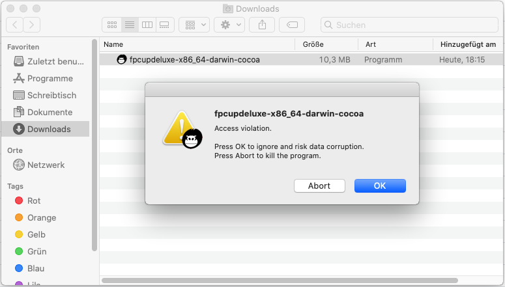Click the dialog title fpcupdeluxe-x86_64-darwin-cocoa
The width and height of the screenshot is (505, 287).
289,114
